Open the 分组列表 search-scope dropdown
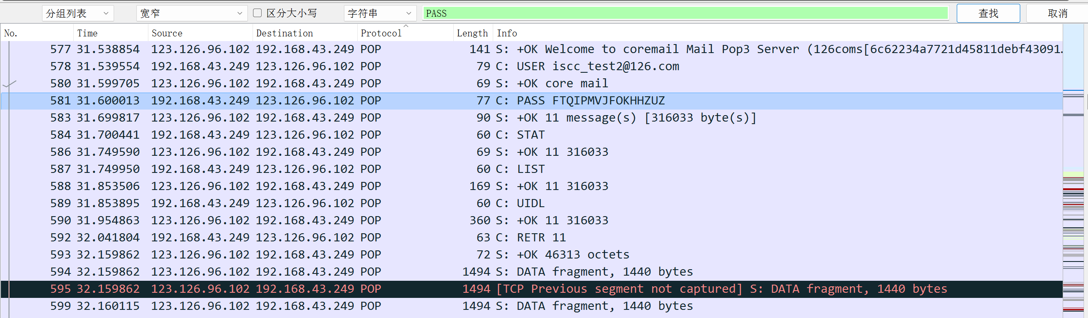 point(78,13)
